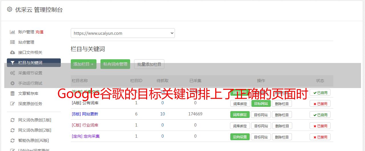Click 删除栏目 in the 行业词库 row
This screenshot has width=365, height=151.
point(282,126)
